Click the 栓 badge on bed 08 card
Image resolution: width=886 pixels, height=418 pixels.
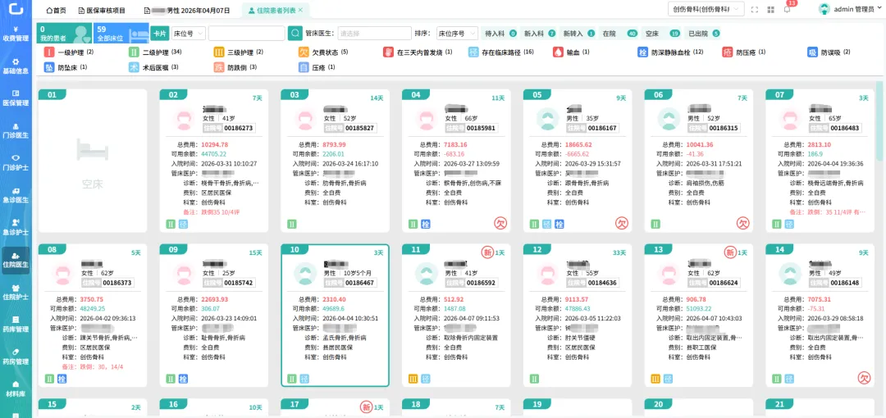(62, 379)
